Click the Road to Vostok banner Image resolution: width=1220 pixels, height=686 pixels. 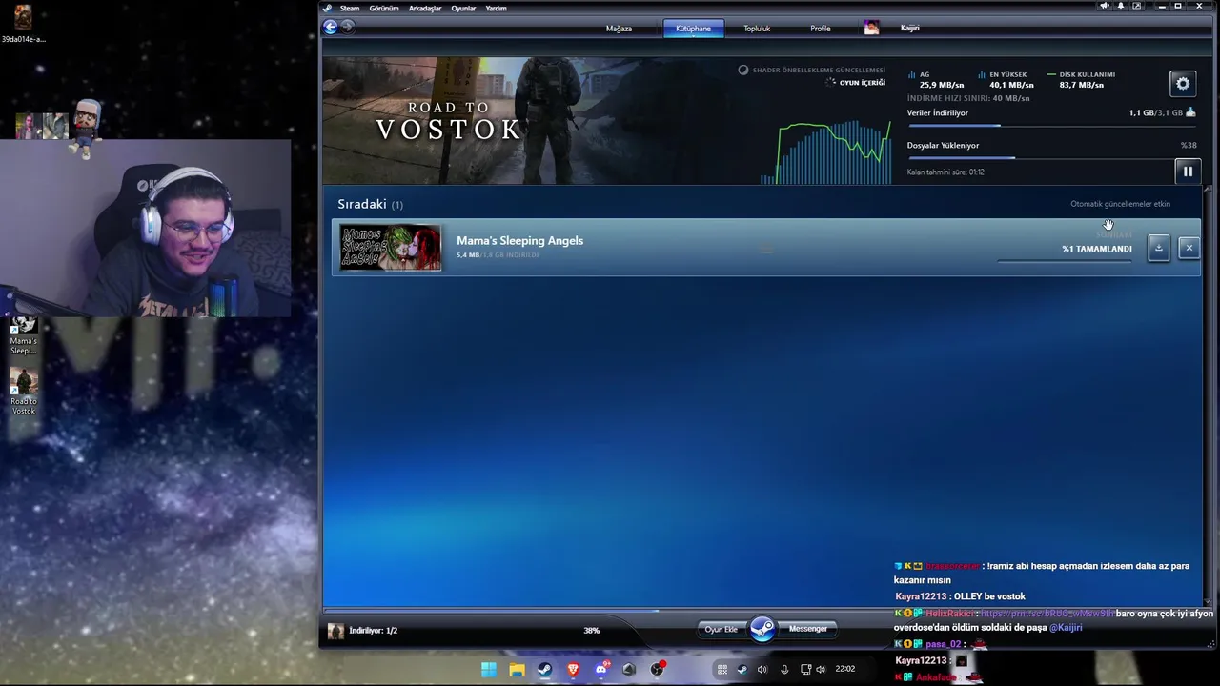coord(532,121)
